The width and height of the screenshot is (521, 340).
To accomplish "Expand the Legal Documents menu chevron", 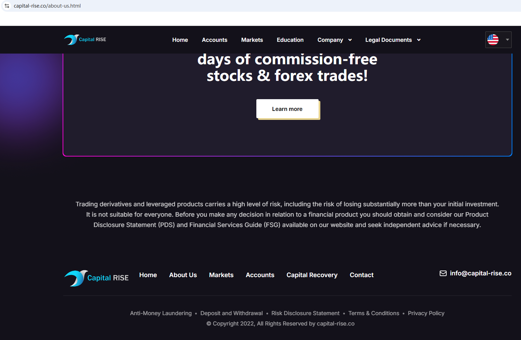I will tap(419, 40).
